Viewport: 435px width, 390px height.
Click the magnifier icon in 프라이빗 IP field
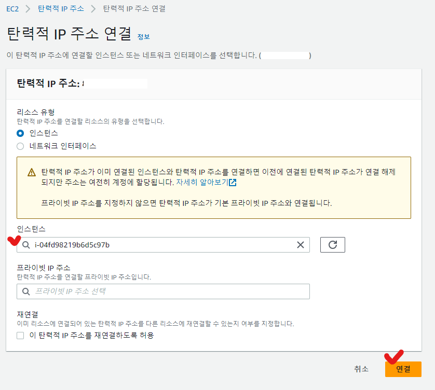tap(26, 291)
